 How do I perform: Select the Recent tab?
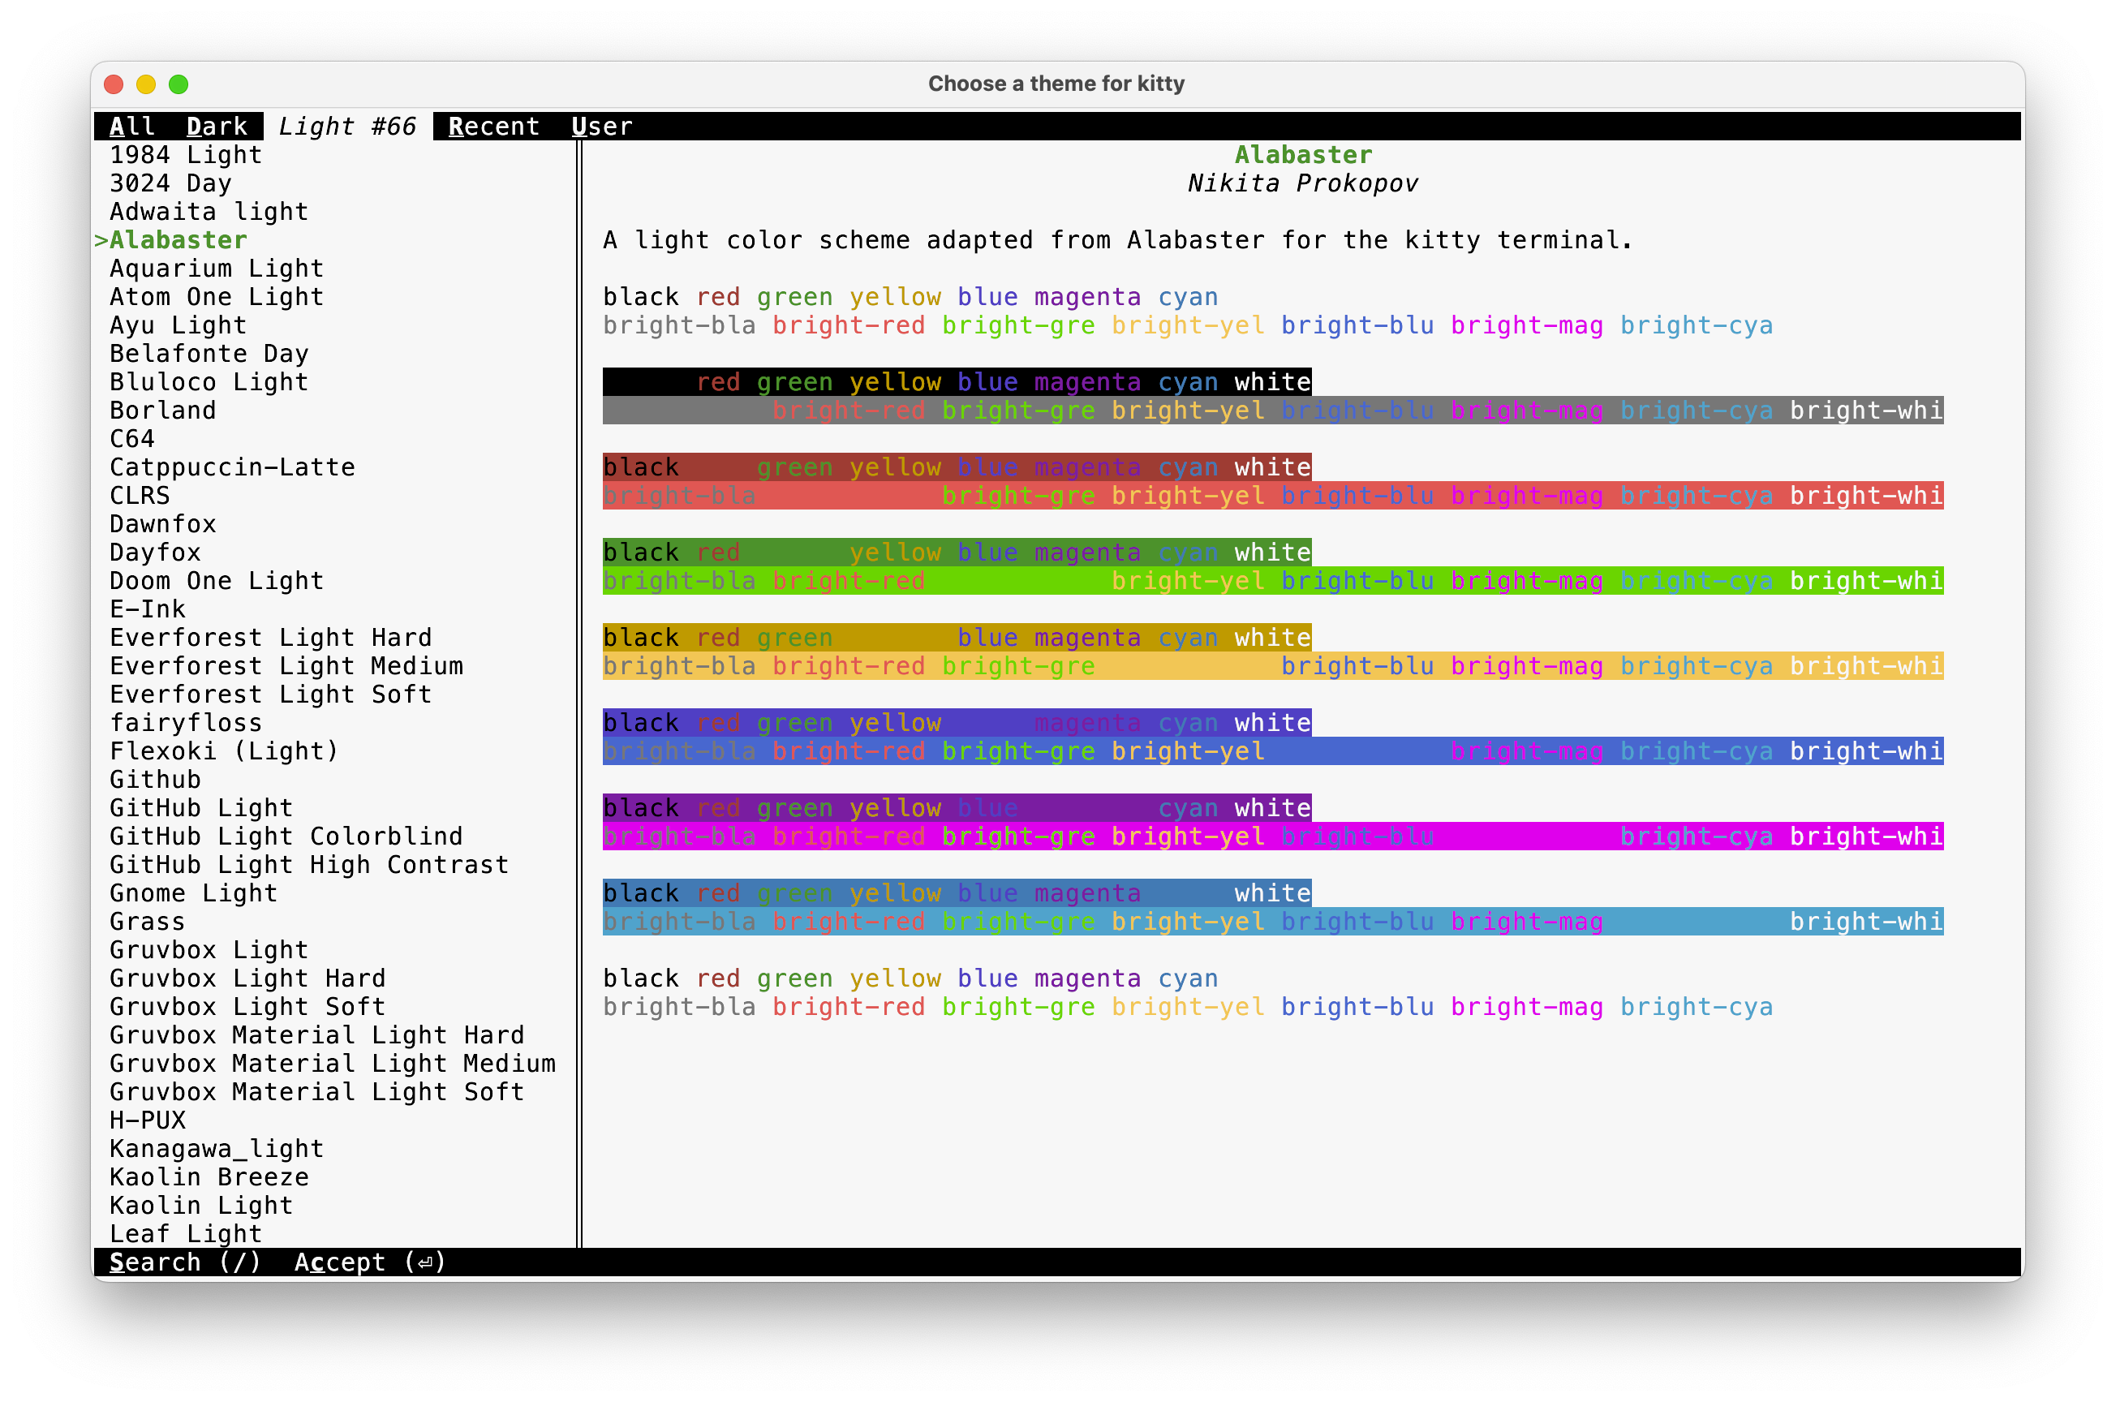[493, 127]
